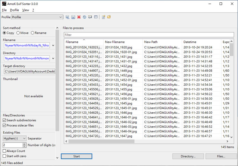Click into the Filter text field
This screenshot has width=238, height=166.
(149, 35)
